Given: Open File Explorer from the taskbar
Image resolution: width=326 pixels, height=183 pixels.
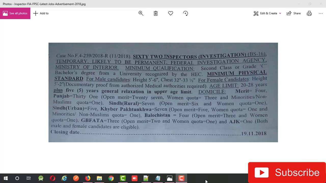Looking at the screenshot, I should click(x=99, y=178).
